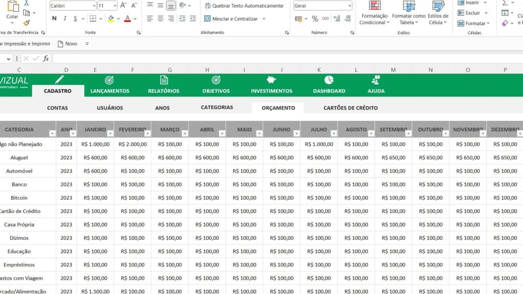
Task: Expand the Geral number format dropdown
Action: tap(349, 6)
